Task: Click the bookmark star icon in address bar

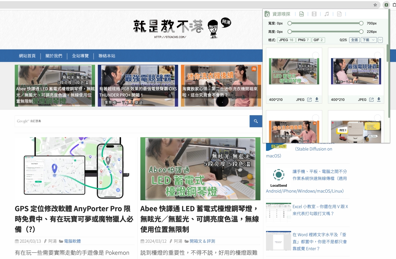Action: click(375, 5)
